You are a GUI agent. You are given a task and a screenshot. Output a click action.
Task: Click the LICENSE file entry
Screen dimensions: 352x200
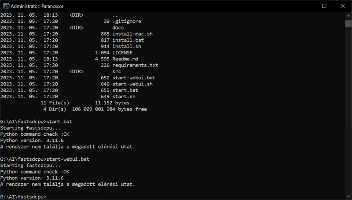pyautogui.click(x=122, y=53)
